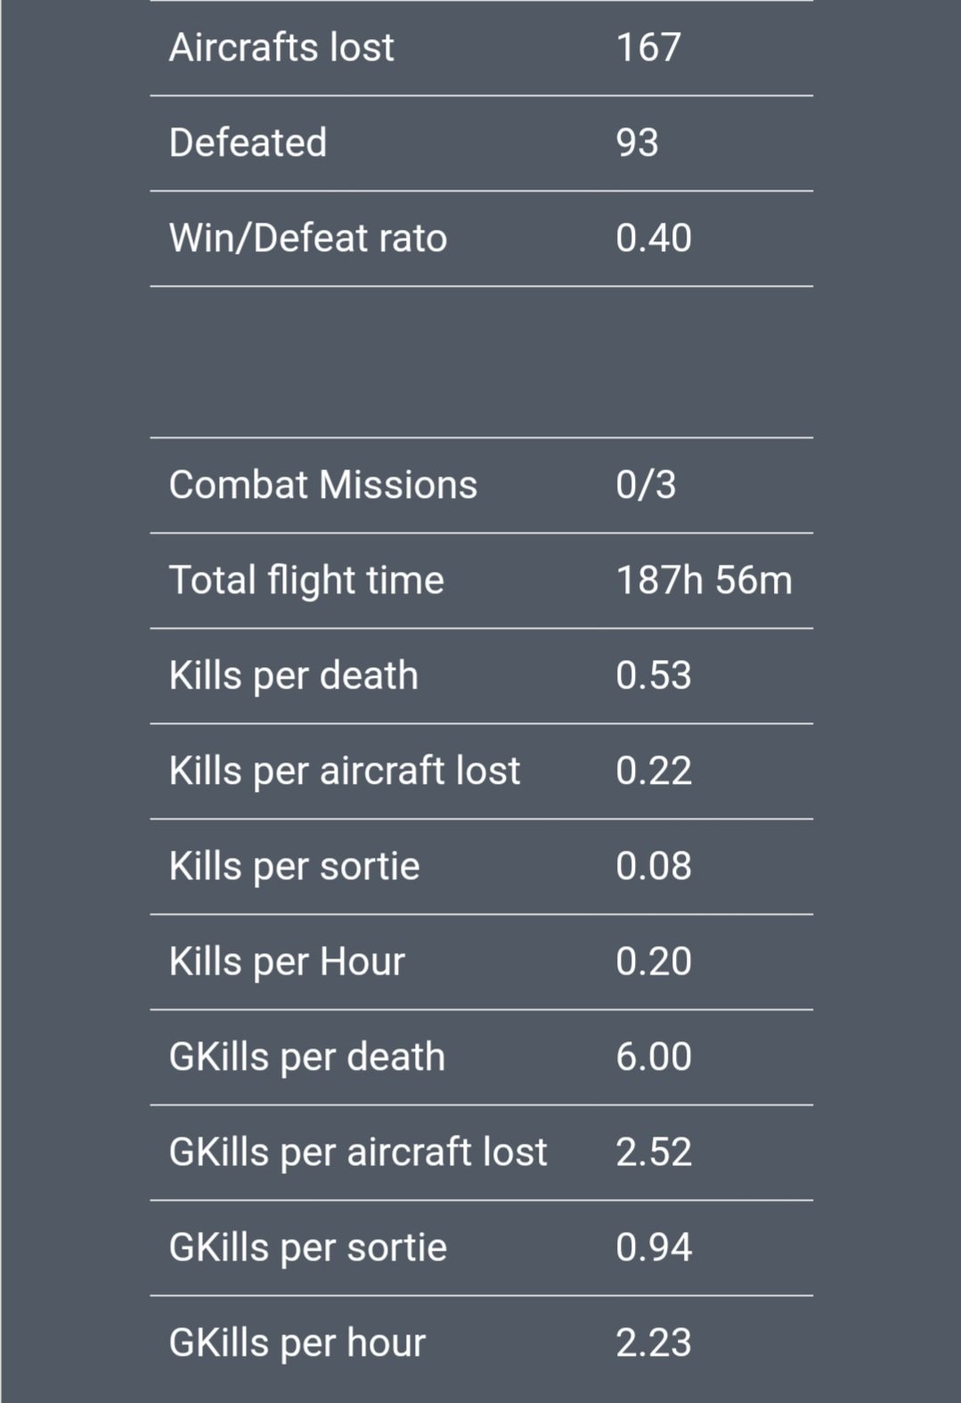
Task: Select the GKills per sortie label
Action: pyautogui.click(x=308, y=1247)
